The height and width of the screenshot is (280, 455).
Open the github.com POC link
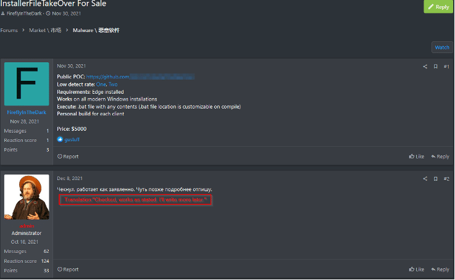[140, 77]
